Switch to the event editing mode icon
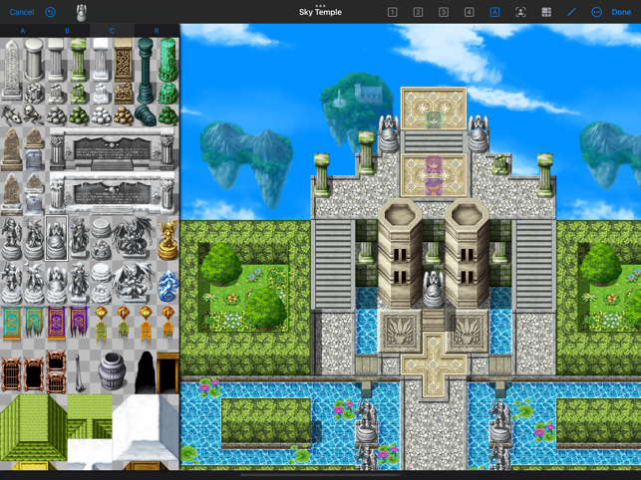Screen dimensions: 641x480 pos(520,12)
